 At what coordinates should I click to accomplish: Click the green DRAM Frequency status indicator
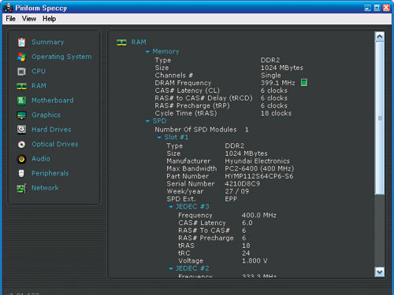[x=304, y=83]
